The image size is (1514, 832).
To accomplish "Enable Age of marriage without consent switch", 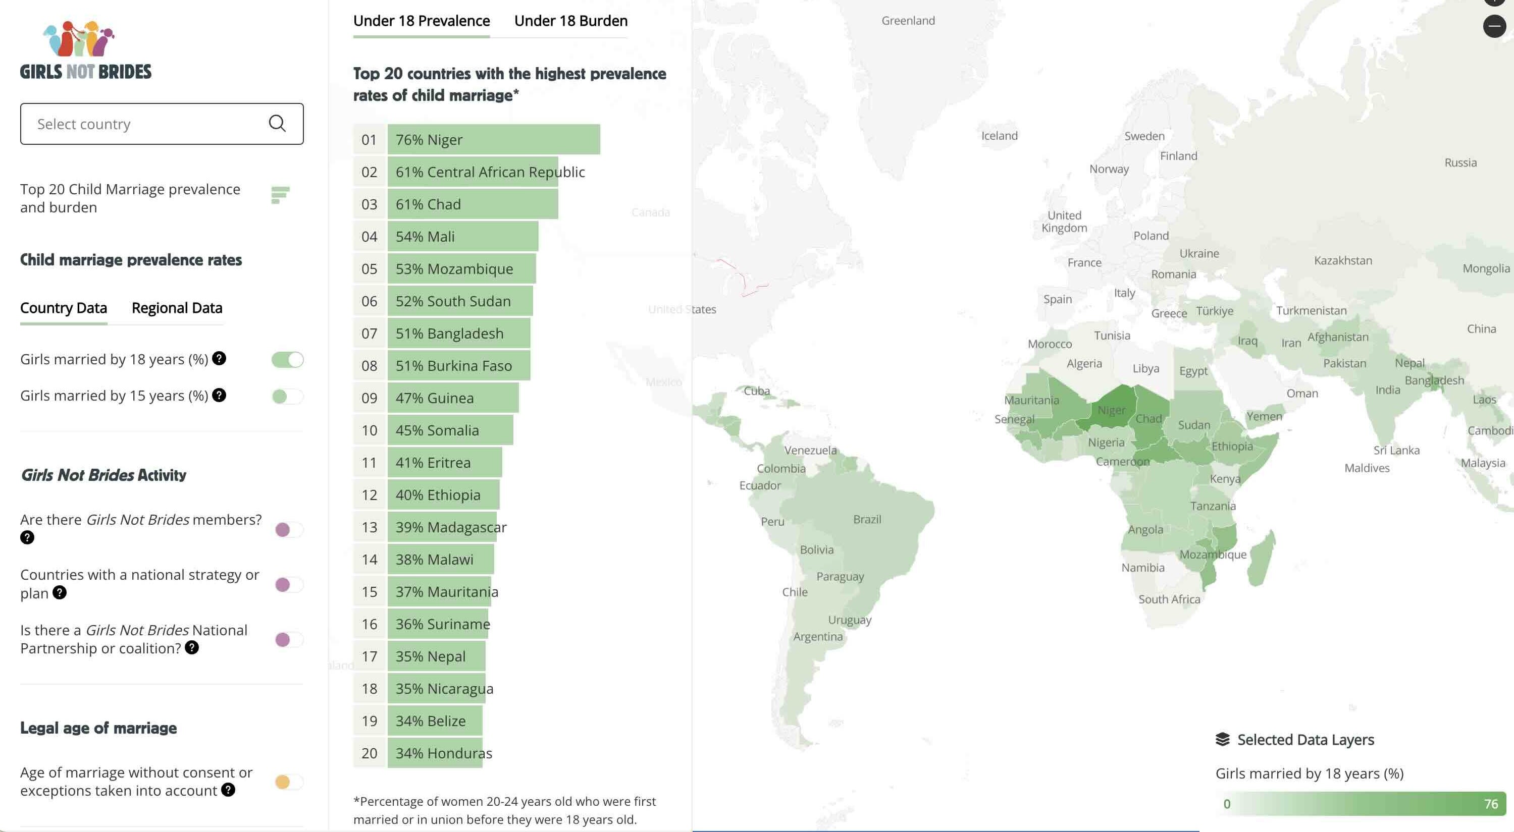I will pos(289,782).
